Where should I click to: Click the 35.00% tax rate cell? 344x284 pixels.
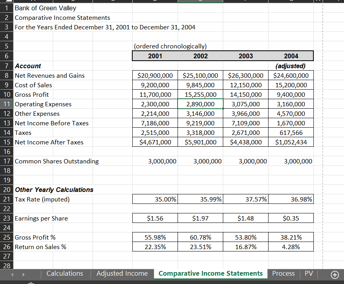tap(155, 199)
